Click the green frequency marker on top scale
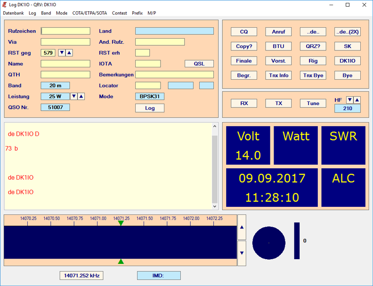Viewport: 373px width, 286px height. tap(121, 223)
